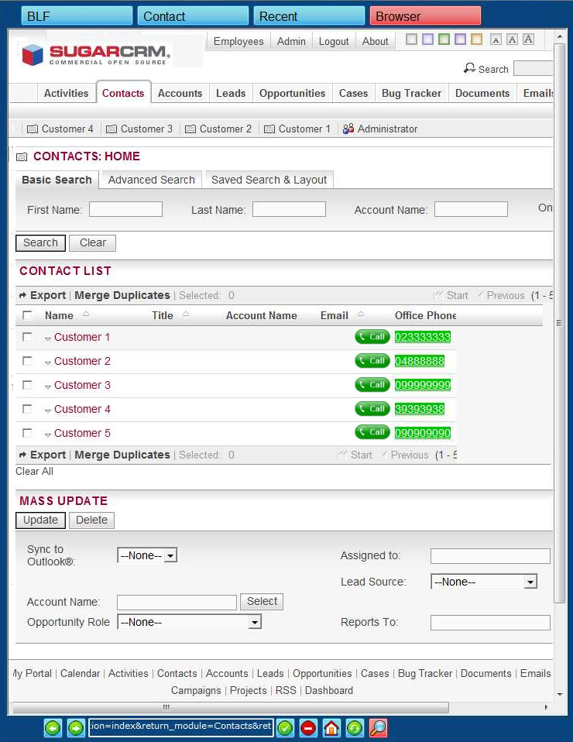Click the browser back arrow icon
This screenshot has height=742, width=573.
point(53,728)
